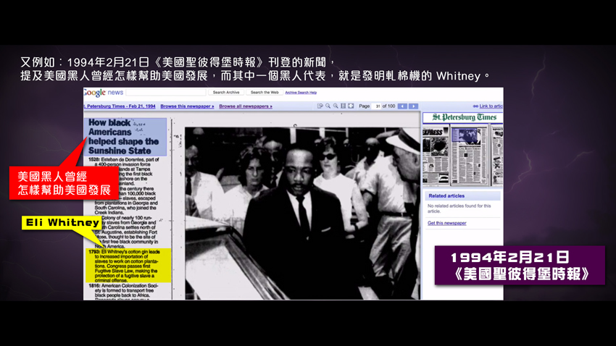Click Browse all newspapers link
616x346 pixels.
click(x=246, y=106)
